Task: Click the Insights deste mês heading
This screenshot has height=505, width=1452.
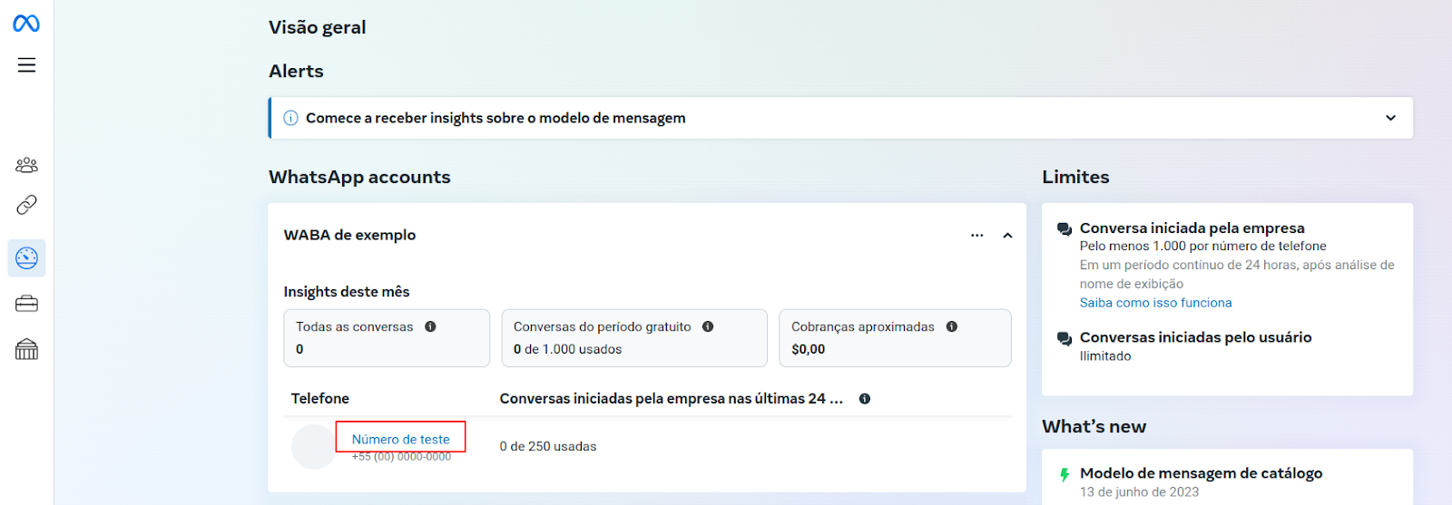Action: click(347, 292)
